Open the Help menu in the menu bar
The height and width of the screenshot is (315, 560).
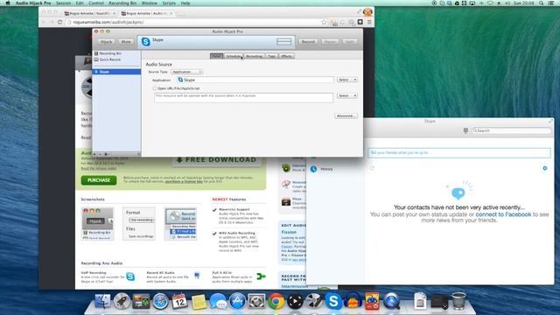(x=185, y=3)
